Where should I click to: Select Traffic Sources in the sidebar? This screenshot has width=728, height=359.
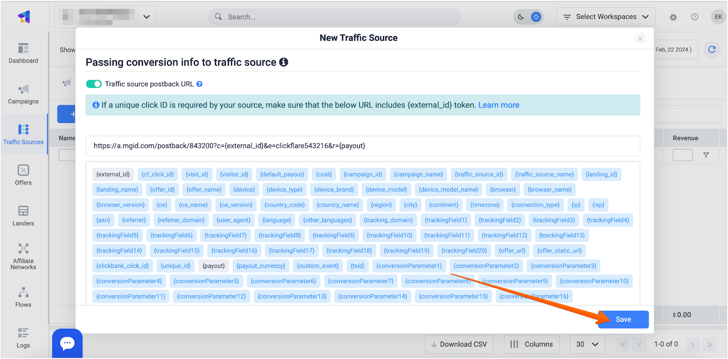coord(23,134)
